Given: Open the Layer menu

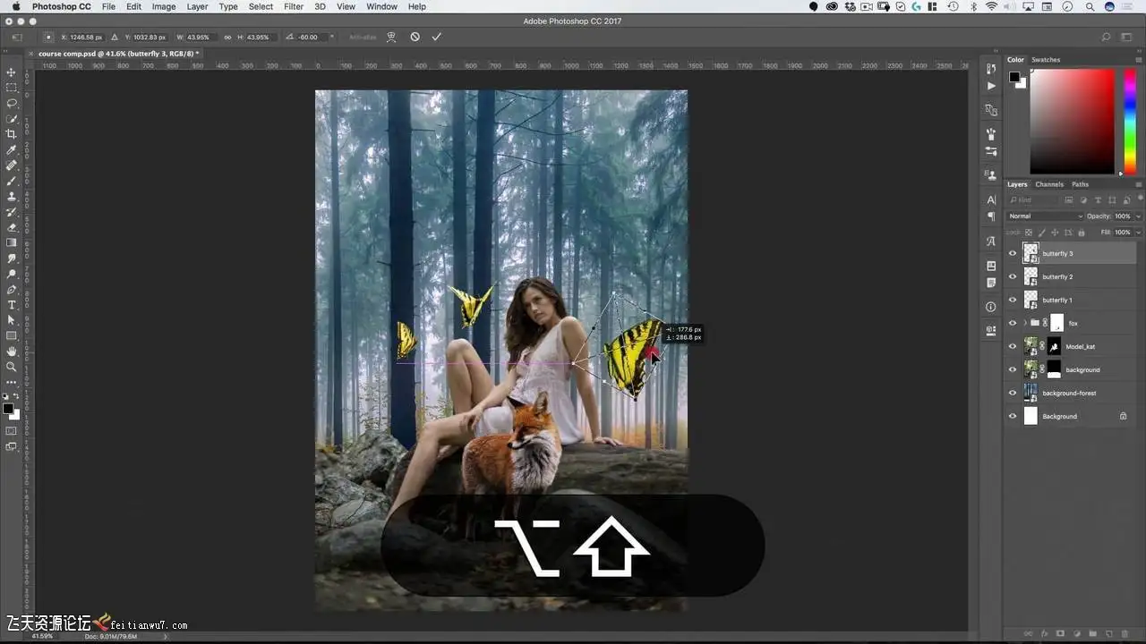Looking at the screenshot, I should 197,6.
